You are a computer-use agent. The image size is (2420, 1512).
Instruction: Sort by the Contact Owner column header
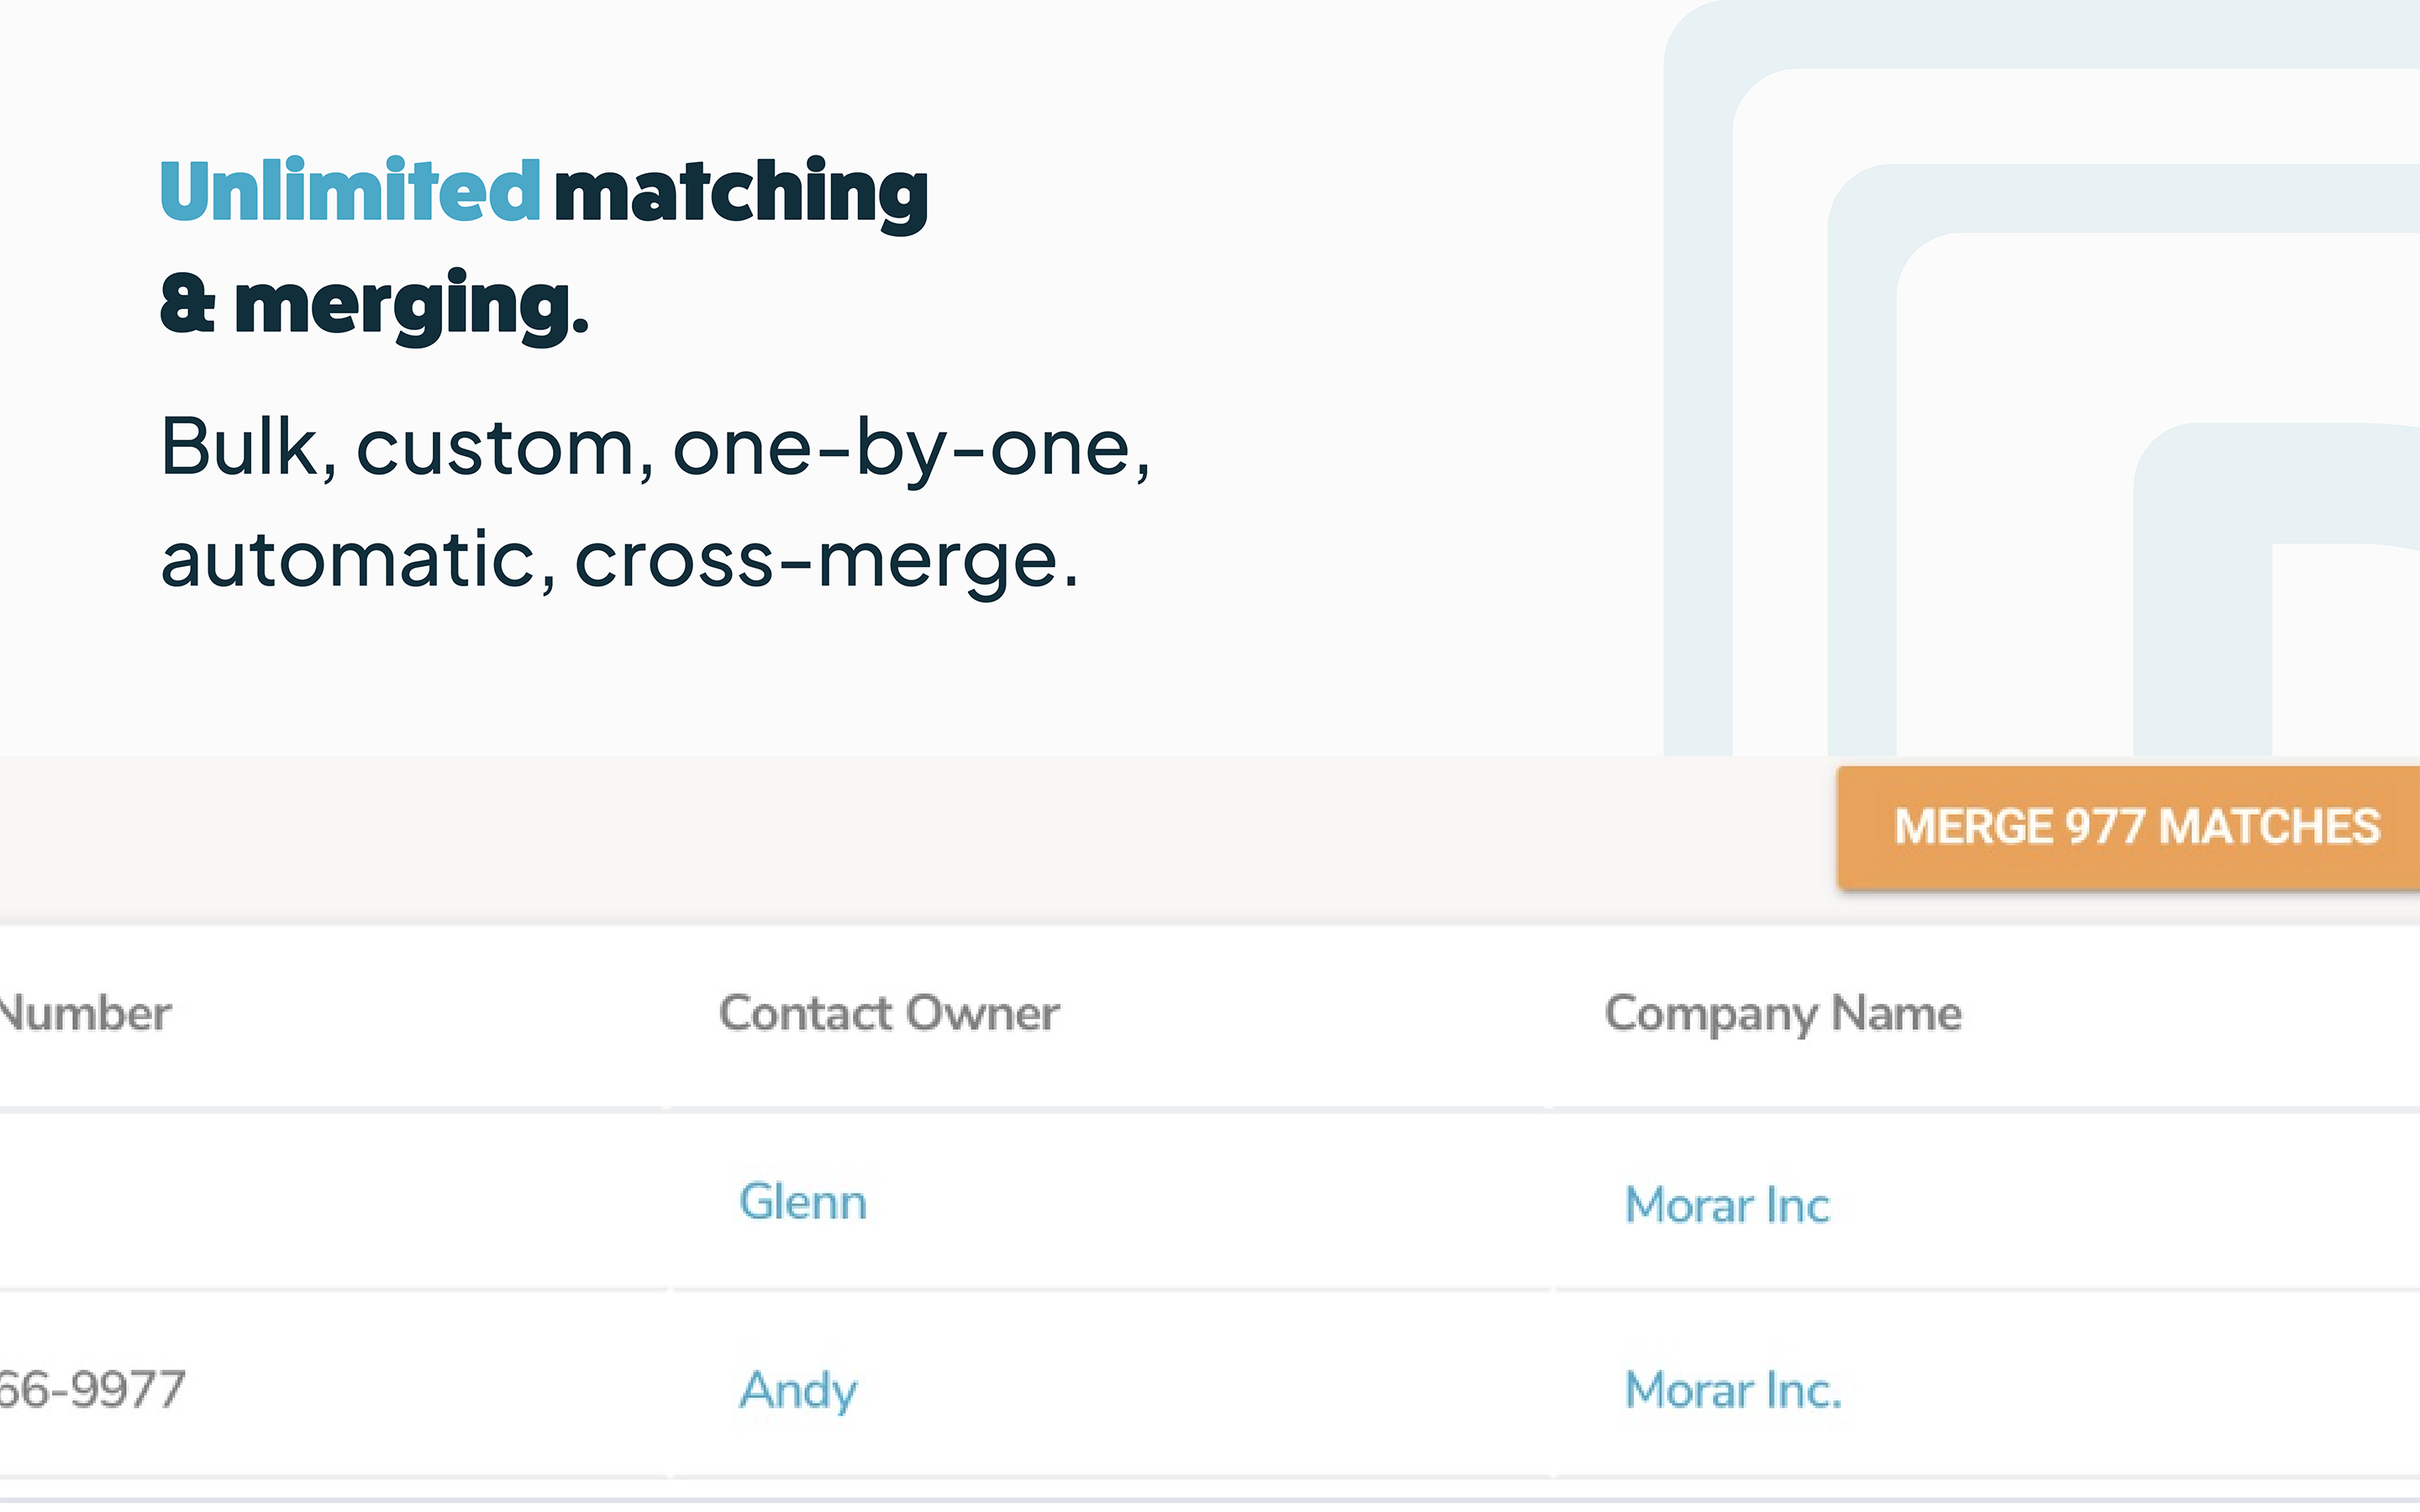coord(889,1014)
